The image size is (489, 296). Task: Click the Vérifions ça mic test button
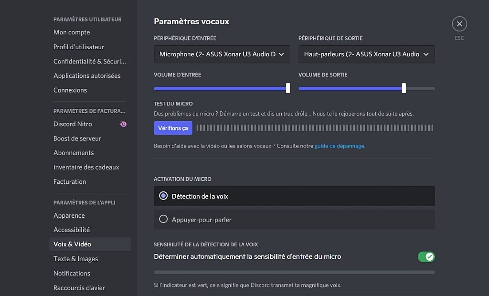tap(173, 128)
